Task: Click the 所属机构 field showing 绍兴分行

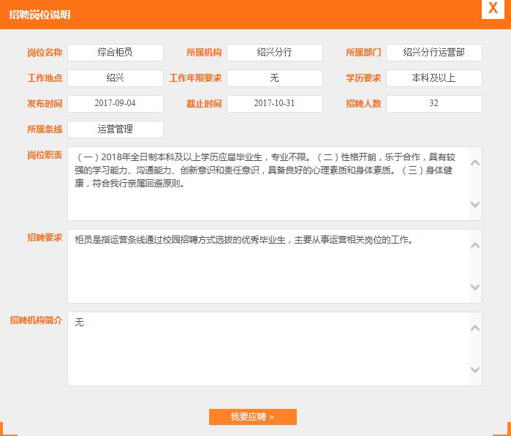Action: point(274,53)
